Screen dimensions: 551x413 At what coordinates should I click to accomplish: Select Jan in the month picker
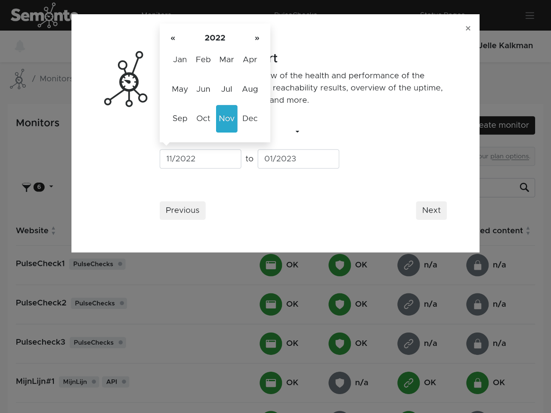coord(180,59)
